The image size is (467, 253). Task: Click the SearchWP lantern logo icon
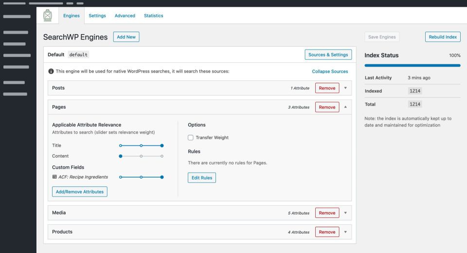coord(47,16)
